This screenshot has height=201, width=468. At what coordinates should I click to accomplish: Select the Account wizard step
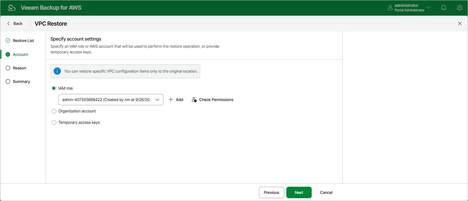(20, 54)
